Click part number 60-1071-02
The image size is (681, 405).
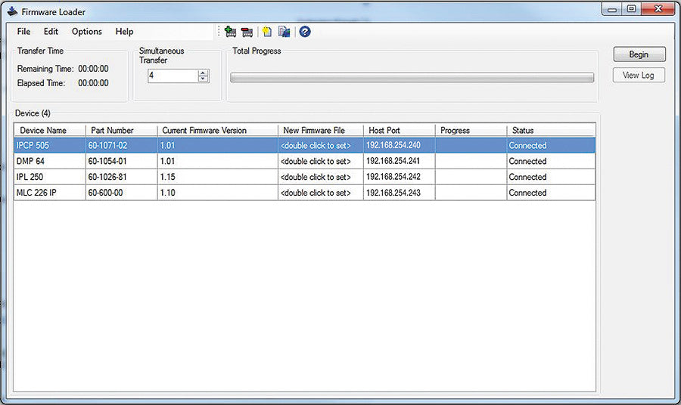point(107,145)
